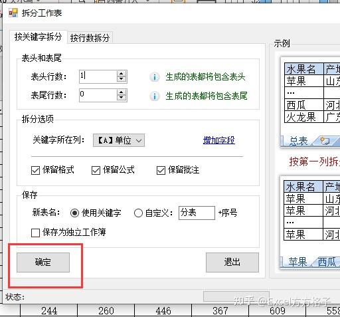The height and width of the screenshot is (317, 340).
Task: Click the spreadsheet cell containing 446
Action: pyautogui.click(x=163, y=311)
